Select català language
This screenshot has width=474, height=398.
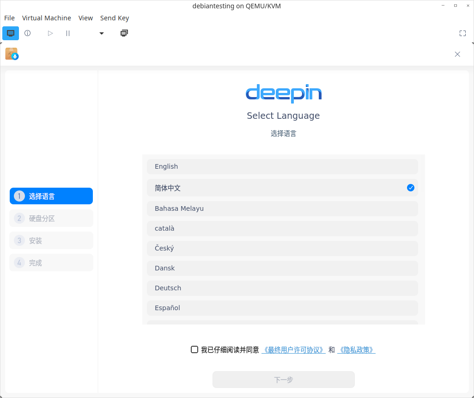[282, 228]
